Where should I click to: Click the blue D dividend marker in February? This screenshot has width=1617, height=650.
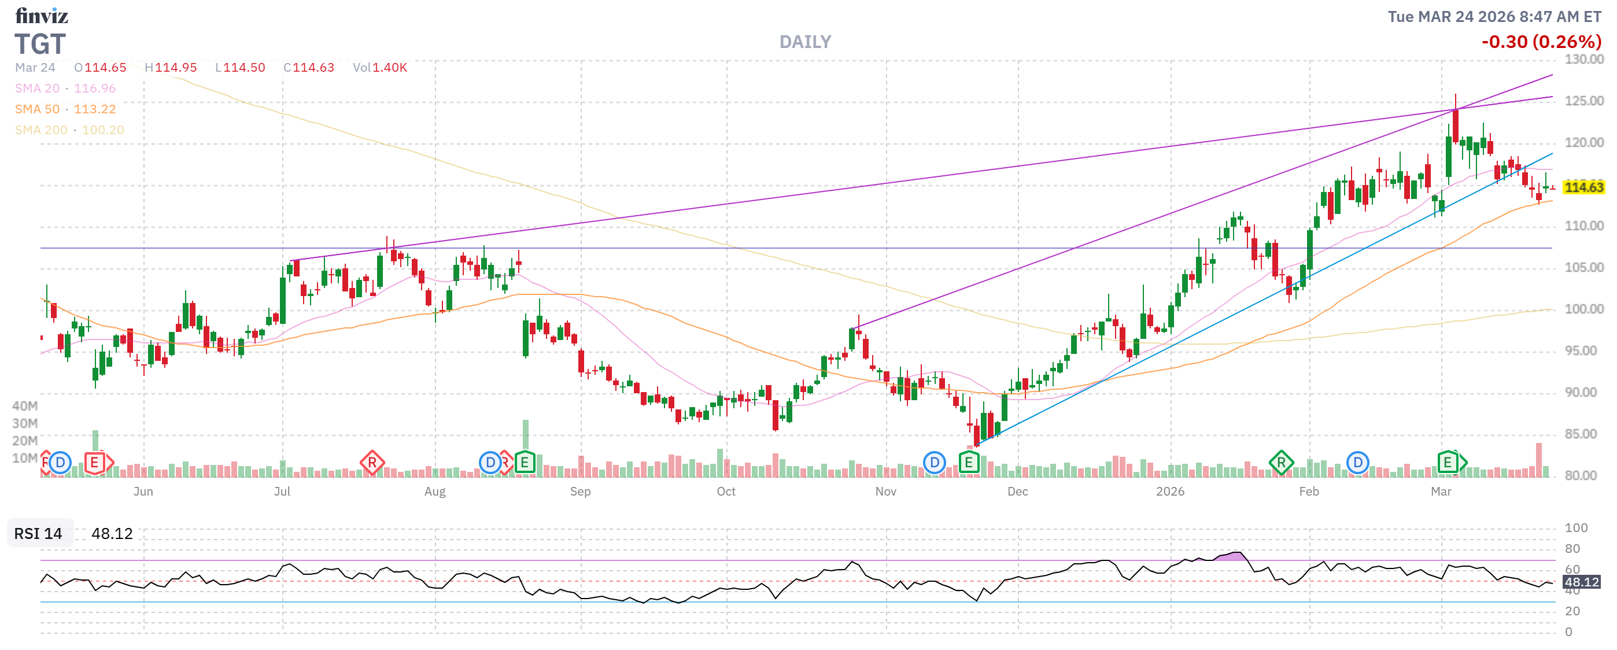click(1357, 463)
